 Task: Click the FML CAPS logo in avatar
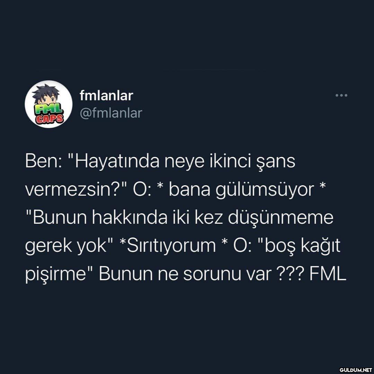pos(49,114)
